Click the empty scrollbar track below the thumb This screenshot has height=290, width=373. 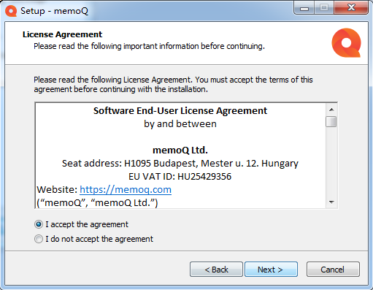point(331,162)
